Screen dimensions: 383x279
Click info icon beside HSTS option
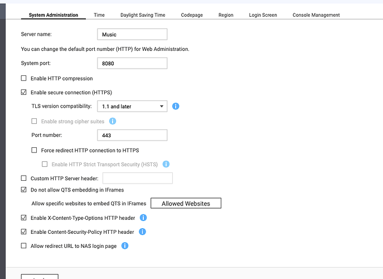(166, 165)
